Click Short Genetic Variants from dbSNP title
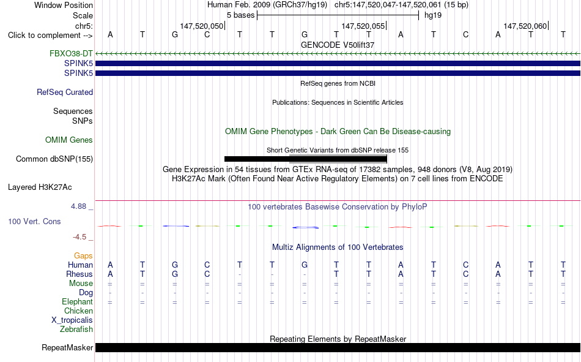This screenshot has width=581, height=362. (x=338, y=150)
